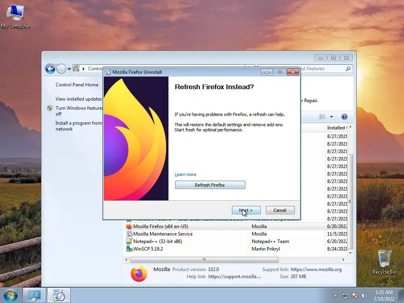Click the large Firefox logo in details pane
Image resolution: width=404 pixels, height=303 pixels.
coord(139,273)
